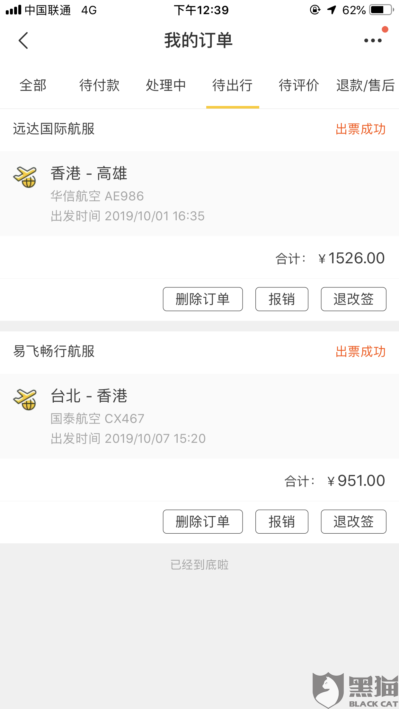Delete the 香港 - 高雄 order
This screenshot has width=399, height=709.
tap(203, 299)
